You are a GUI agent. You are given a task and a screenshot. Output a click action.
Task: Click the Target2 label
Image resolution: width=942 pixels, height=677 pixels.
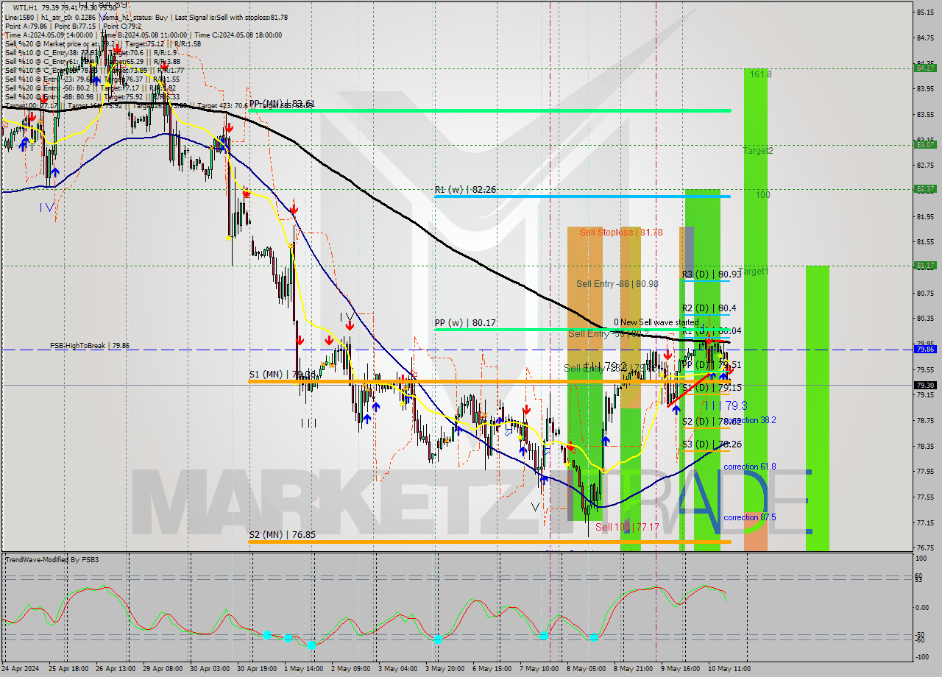pyautogui.click(x=758, y=151)
